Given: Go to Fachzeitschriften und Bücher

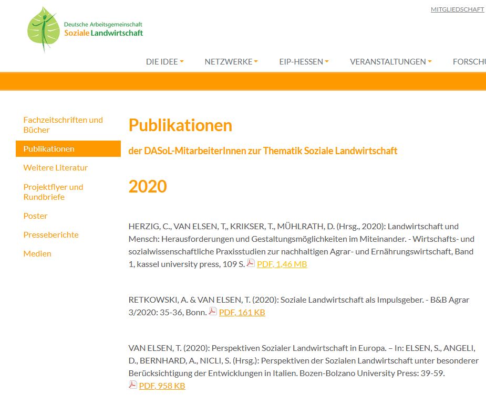Looking at the screenshot, I should pyautogui.click(x=63, y=125).
